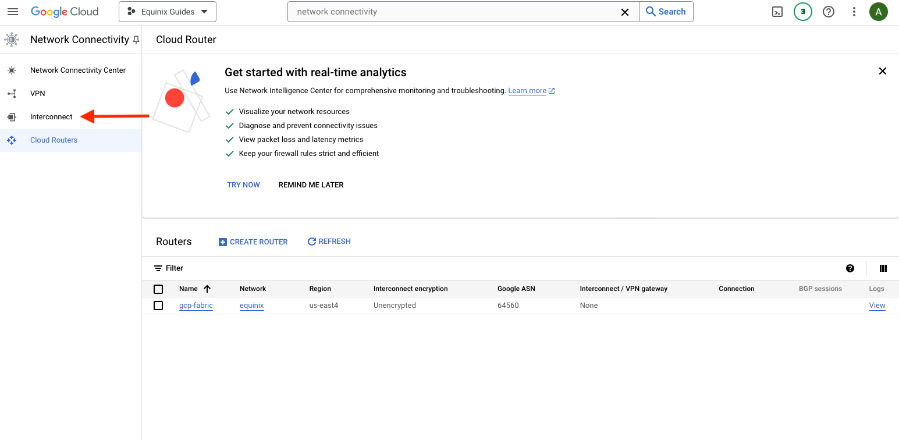Open the account avatar labeled A

coord(879,12)
